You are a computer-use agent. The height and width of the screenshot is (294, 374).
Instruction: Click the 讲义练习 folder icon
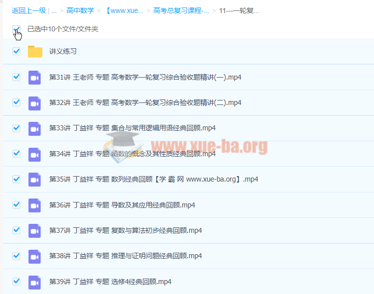35,51
